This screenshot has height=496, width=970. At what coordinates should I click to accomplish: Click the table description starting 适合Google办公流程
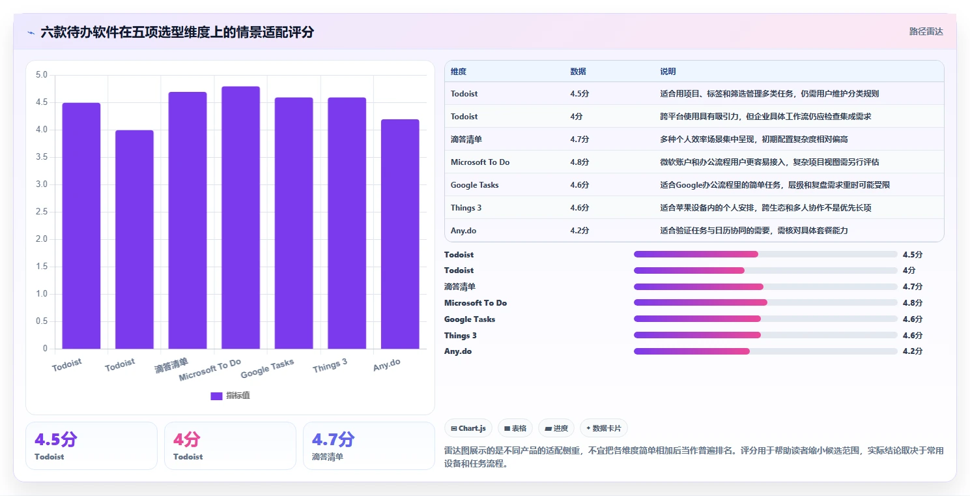pyautogui.click(x=775, y=185)
